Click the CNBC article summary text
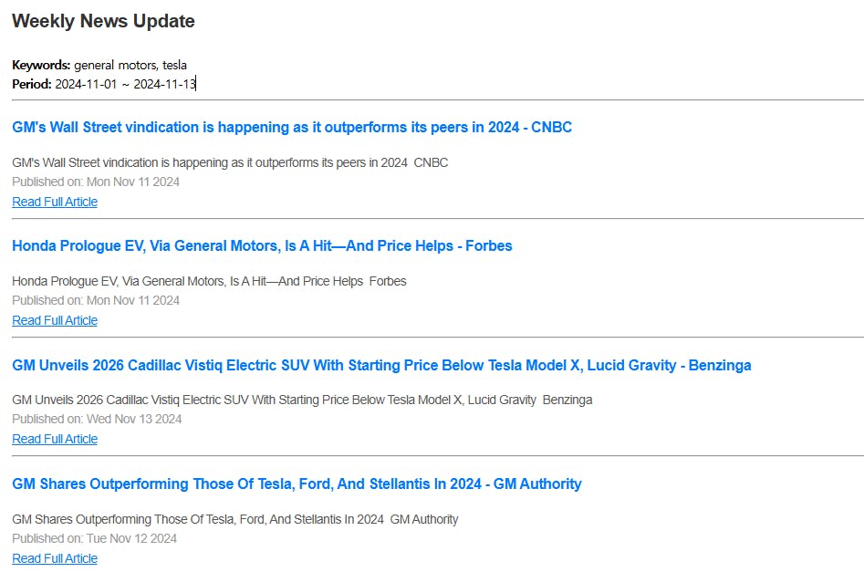This screenshot has height=572, width=864. 230,162
